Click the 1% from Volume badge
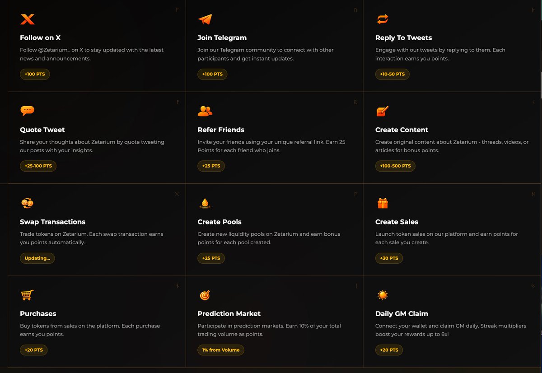The image size is (542, 373). (x=221, y=350)
